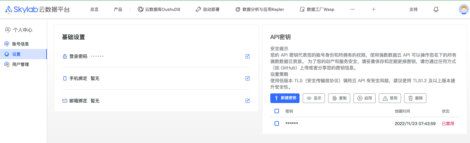
Task: Open the notification bell
Action: 436,9
